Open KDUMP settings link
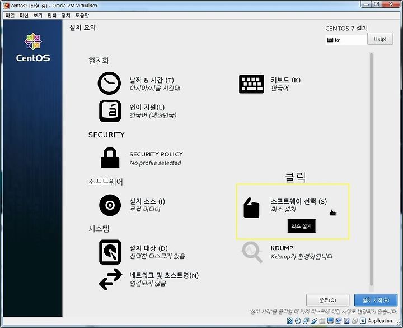Viewport: 403px width, 328px height. click(x=282, y=248)
